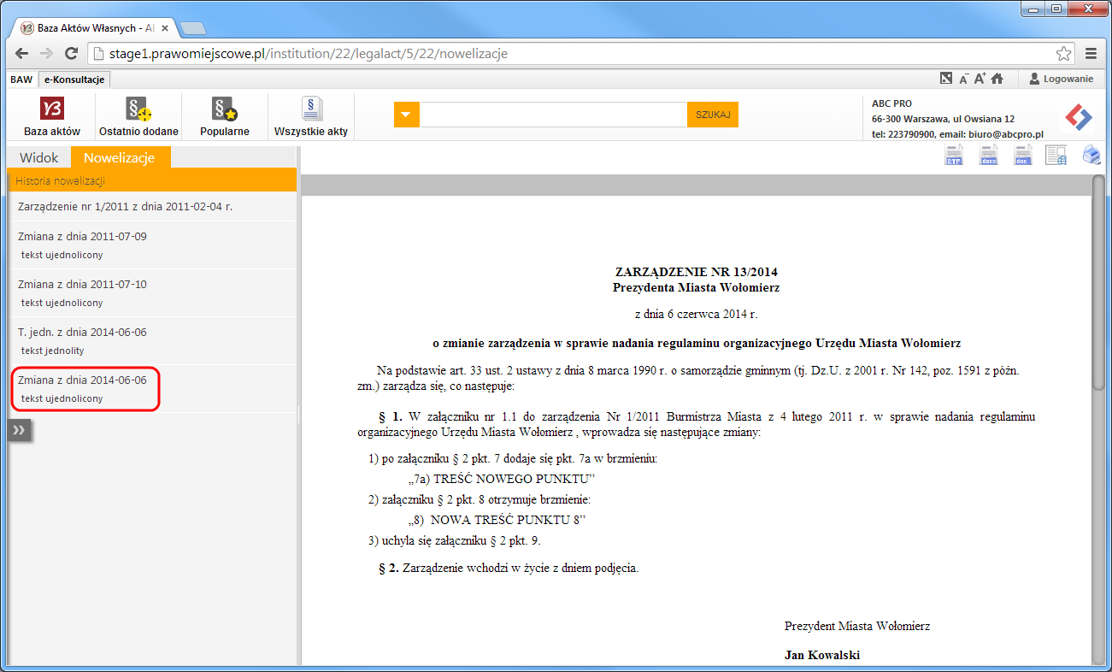This screenshot has width=1112, height=672.
Task: Click signature name Jan Kowalski
Action: click(822, 656)
